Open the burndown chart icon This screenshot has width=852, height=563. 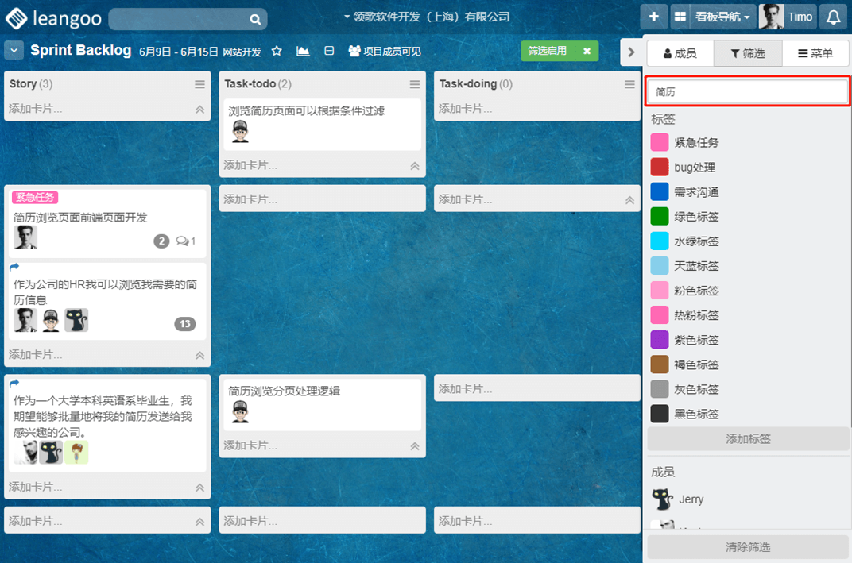[303, 52]
